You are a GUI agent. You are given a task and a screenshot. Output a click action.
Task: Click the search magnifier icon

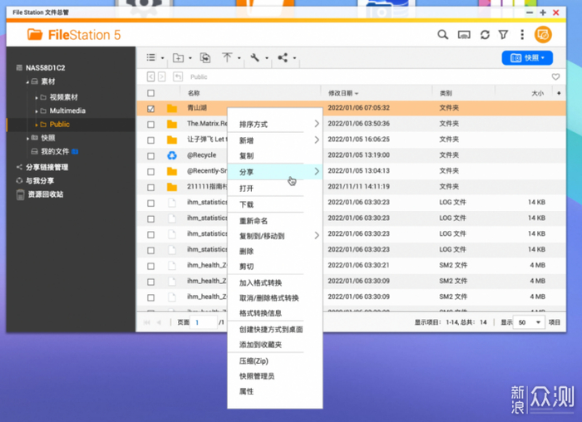443,35
